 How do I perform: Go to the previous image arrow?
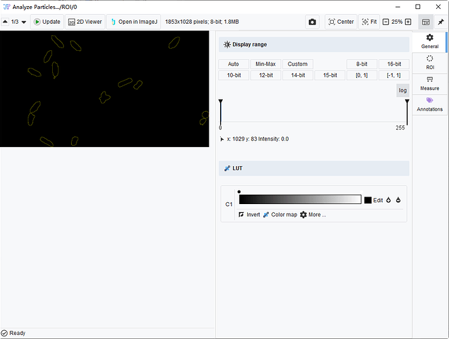[x=5, y=22]
